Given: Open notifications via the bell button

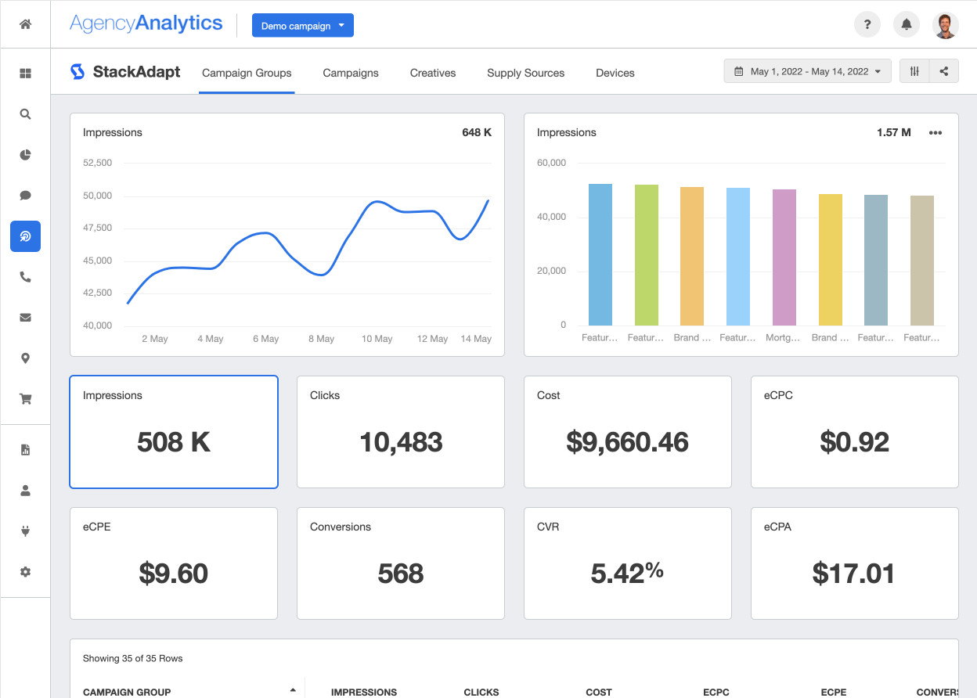Looking at the screenshot, I should click(906, 24).
